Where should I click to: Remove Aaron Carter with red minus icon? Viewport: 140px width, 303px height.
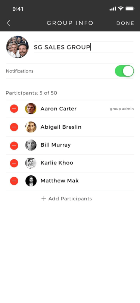tap(14, 109)
